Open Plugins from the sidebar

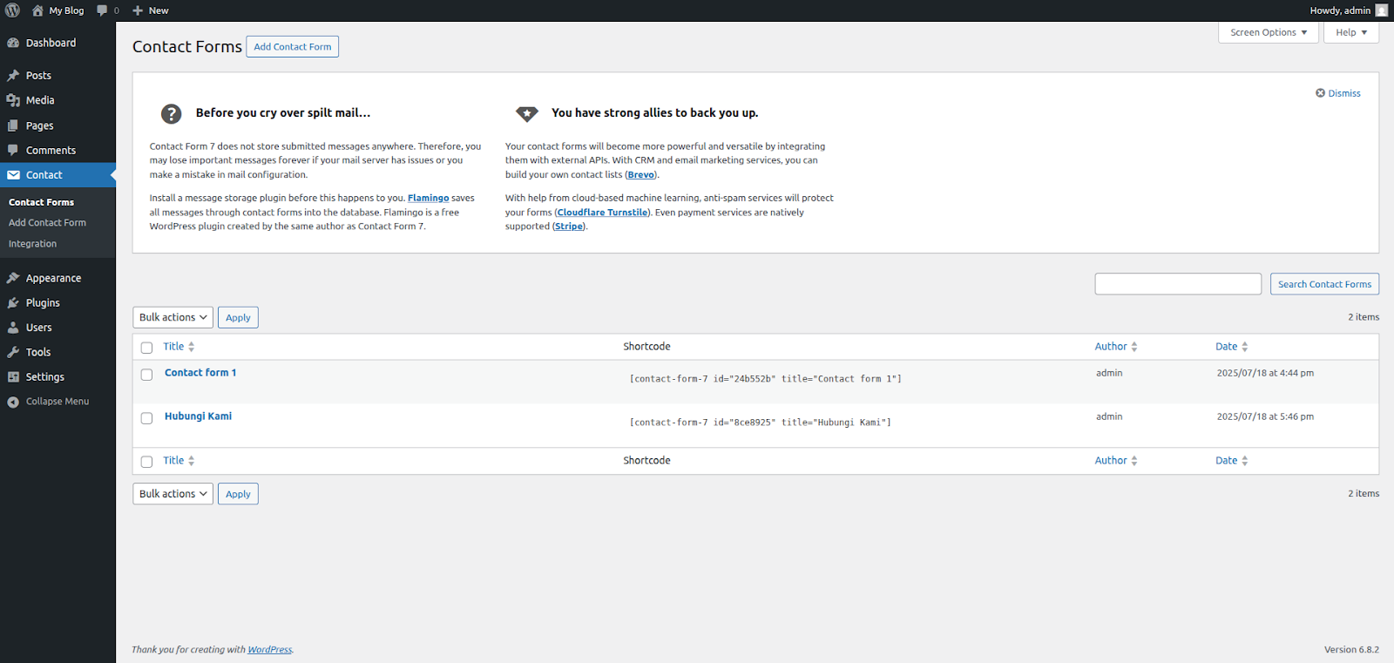pos(43,303)
